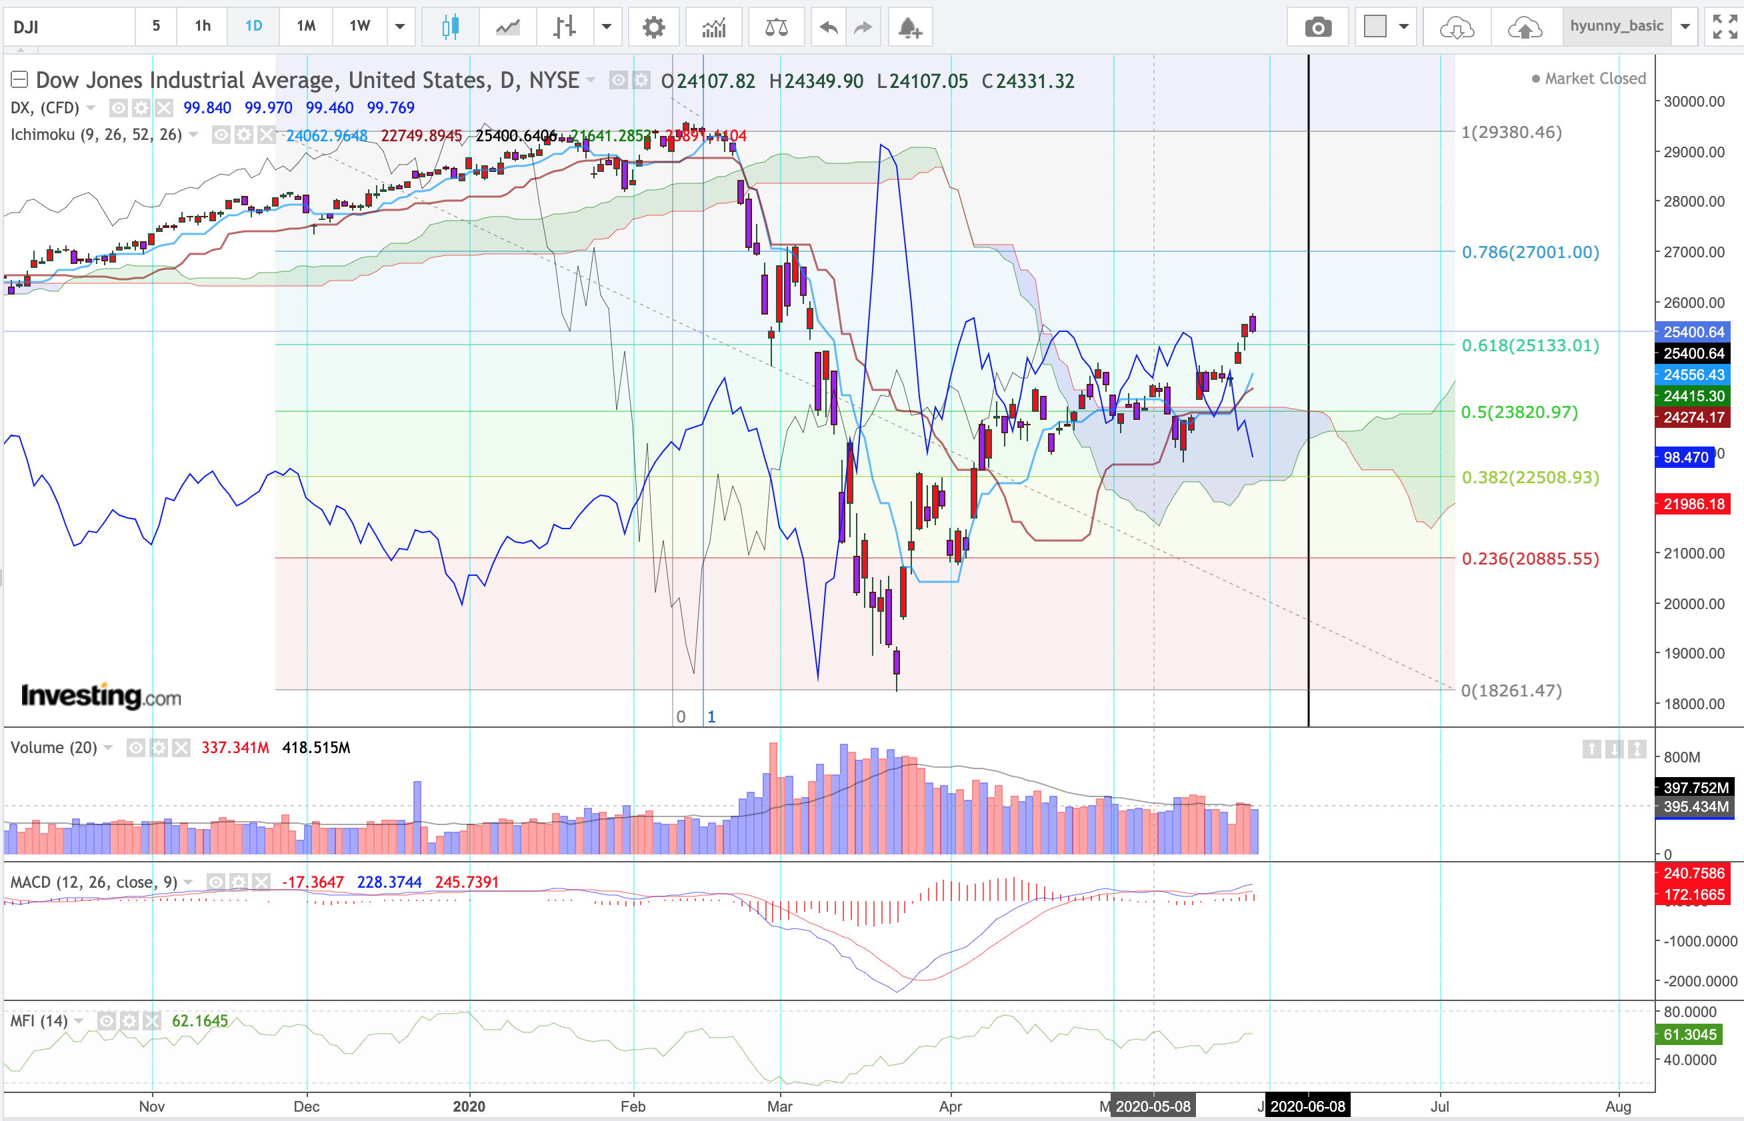The height and width of the screenshot is (1121, 1744).
Task: Click the compare symbols scales icon
Action: coord(775,27)
